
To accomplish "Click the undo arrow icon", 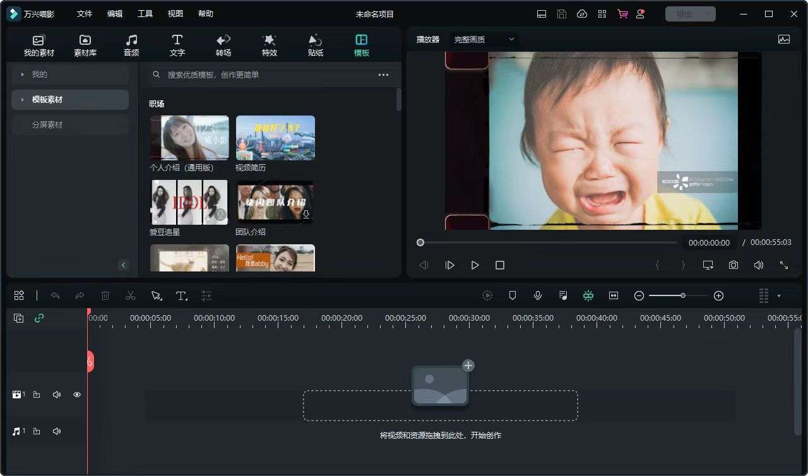I will pos(55,295).
